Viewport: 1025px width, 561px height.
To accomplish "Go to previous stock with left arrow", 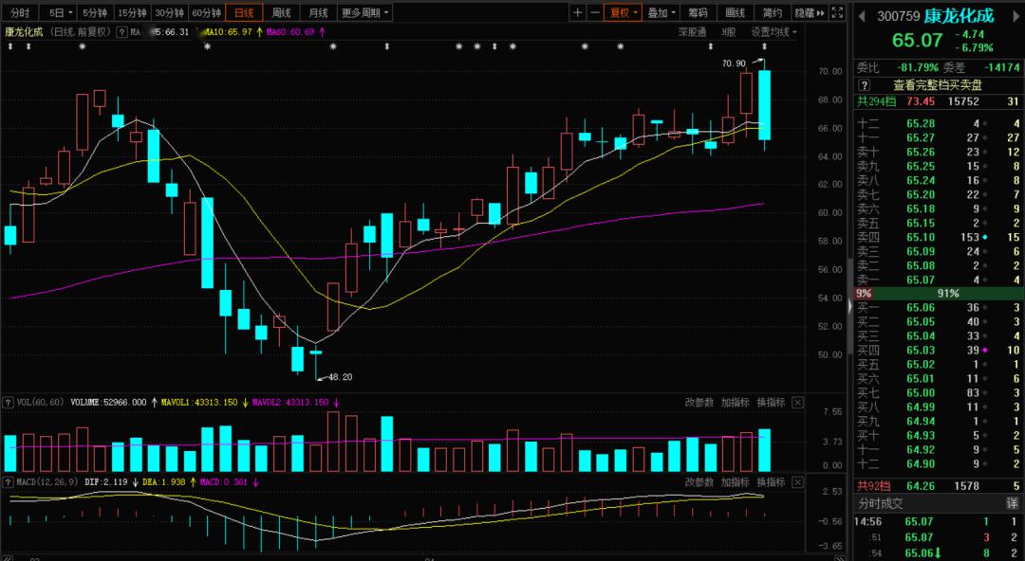I will (x=863, y=16).
